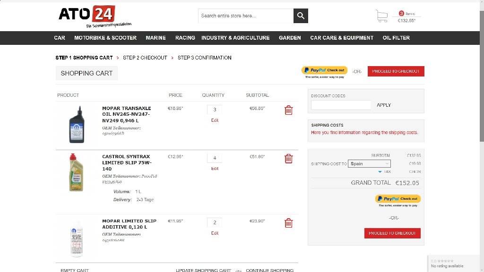Click Mopar Transaxle Oil bottle thumbnail
The image size is (484, 272).
coord(77,124)
